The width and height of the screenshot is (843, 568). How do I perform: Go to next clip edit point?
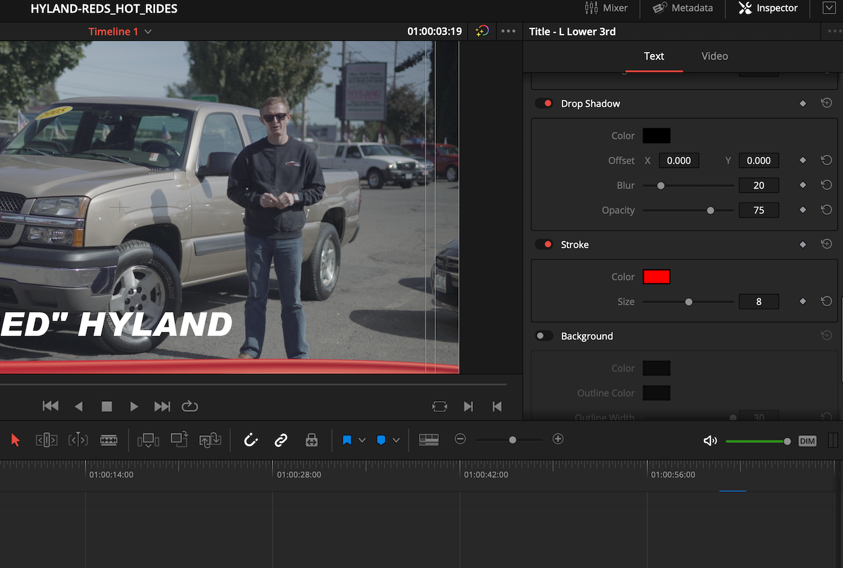click(x=469, y=406)
